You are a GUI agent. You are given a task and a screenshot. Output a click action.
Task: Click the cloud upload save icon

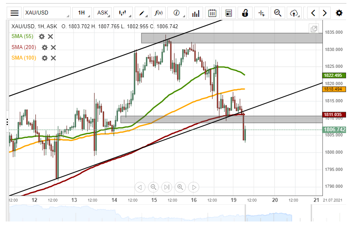tap(294, 13)
